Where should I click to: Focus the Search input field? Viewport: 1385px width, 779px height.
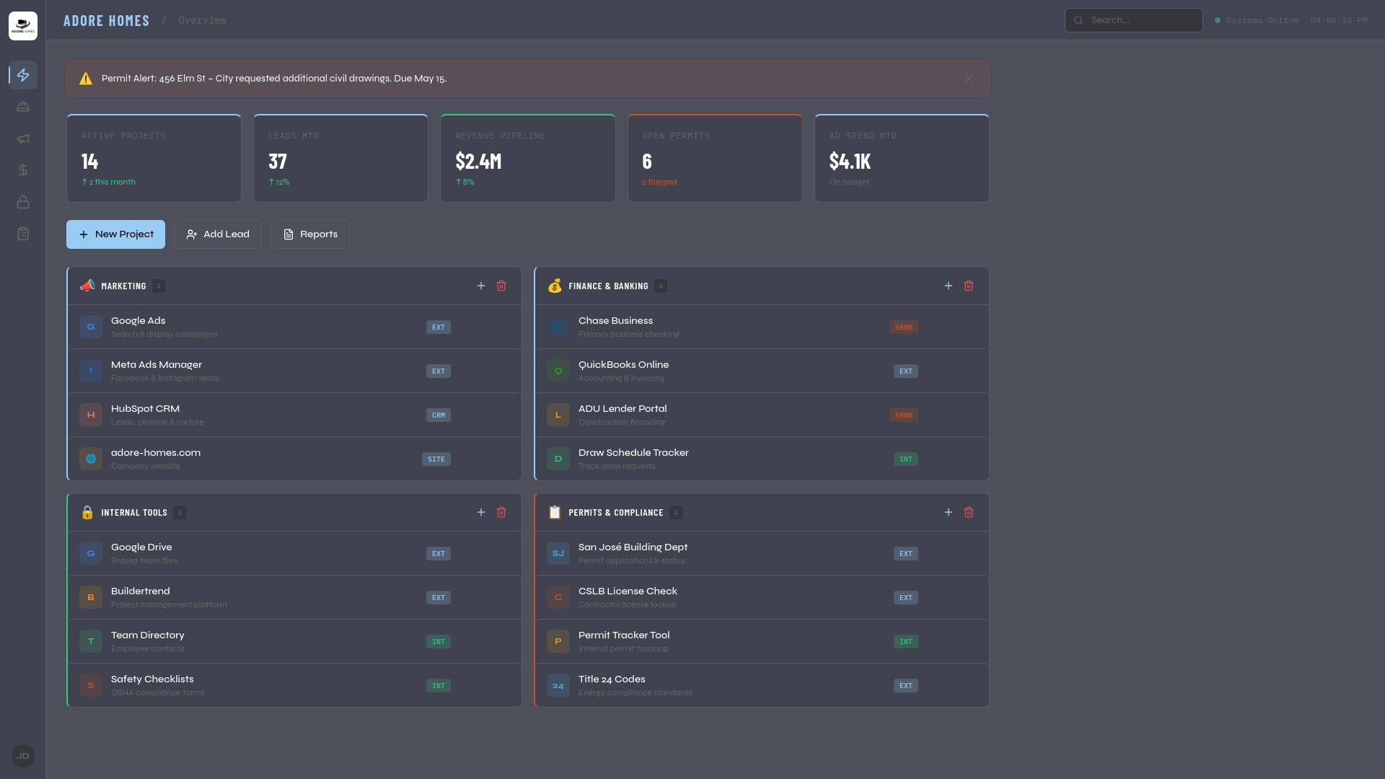[1134, 20]
